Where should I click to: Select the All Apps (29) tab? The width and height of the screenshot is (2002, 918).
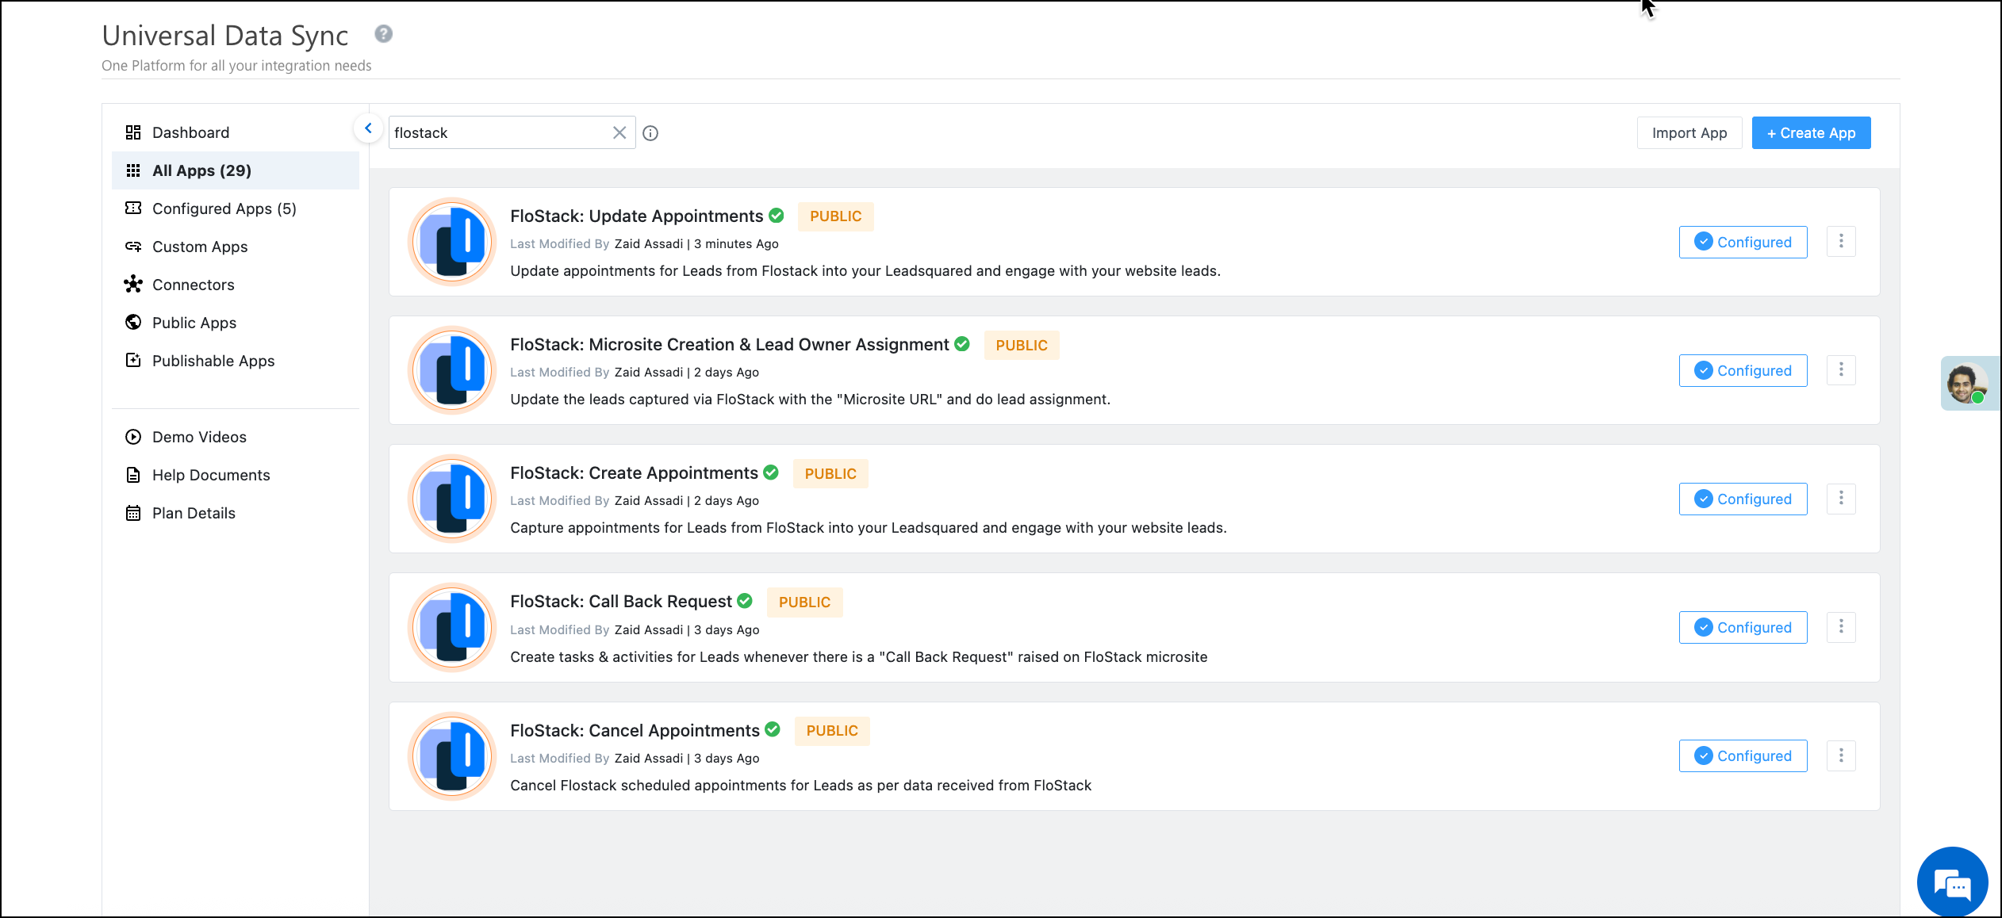201,170
